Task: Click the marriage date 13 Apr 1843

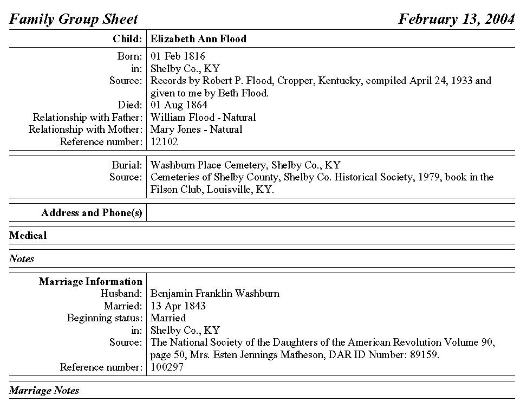Action: (x=178, y=306)
